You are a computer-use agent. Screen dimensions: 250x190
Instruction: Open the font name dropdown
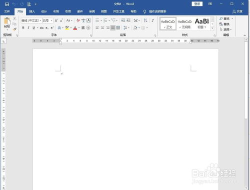(31, 20)
